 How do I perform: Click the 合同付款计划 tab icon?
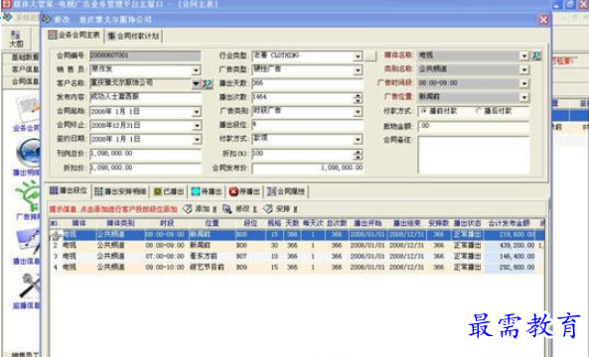[111, 37]
